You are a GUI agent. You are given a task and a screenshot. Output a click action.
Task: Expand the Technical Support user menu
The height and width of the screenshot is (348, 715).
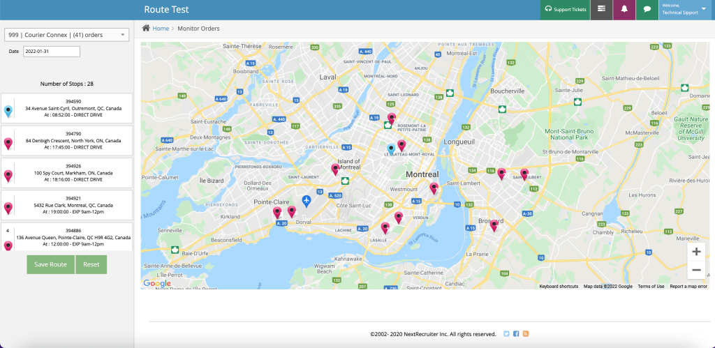687,10
